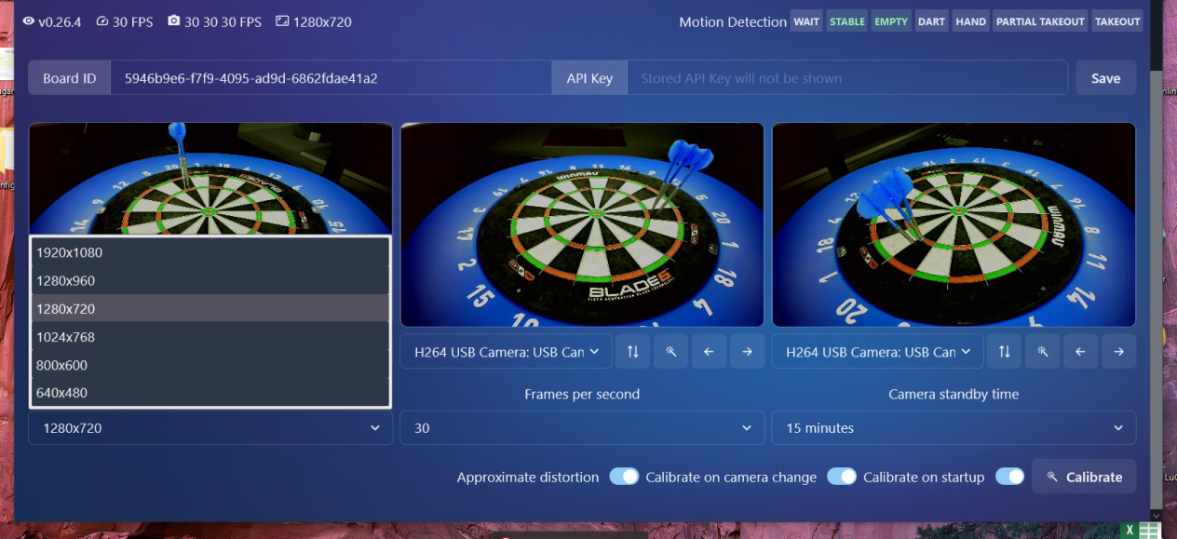Click magic wand icon under middle camera

click(670, 352)
